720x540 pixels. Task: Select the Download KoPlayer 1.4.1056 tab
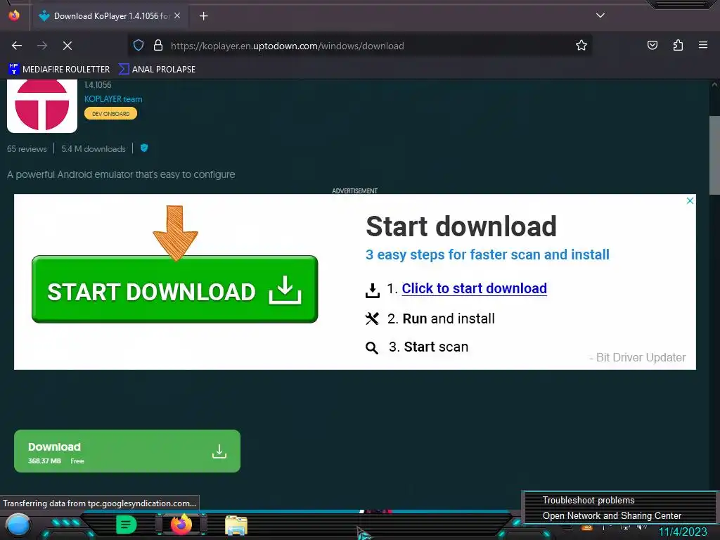(x=109, y=16)
